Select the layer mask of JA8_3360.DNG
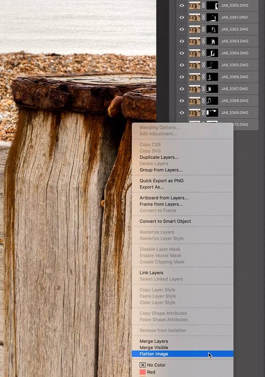The height and width of the screenshot is (377, 265). click(x=212, y=5)
